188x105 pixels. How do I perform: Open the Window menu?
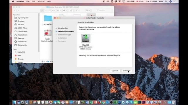click(41, 1)
